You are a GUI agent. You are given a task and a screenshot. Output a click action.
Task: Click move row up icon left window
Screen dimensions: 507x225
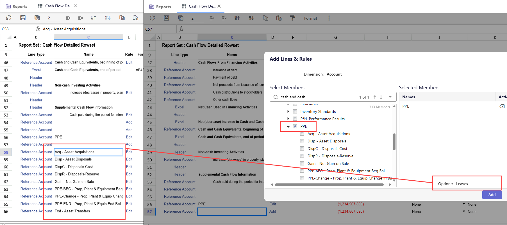tap(94, 18)
